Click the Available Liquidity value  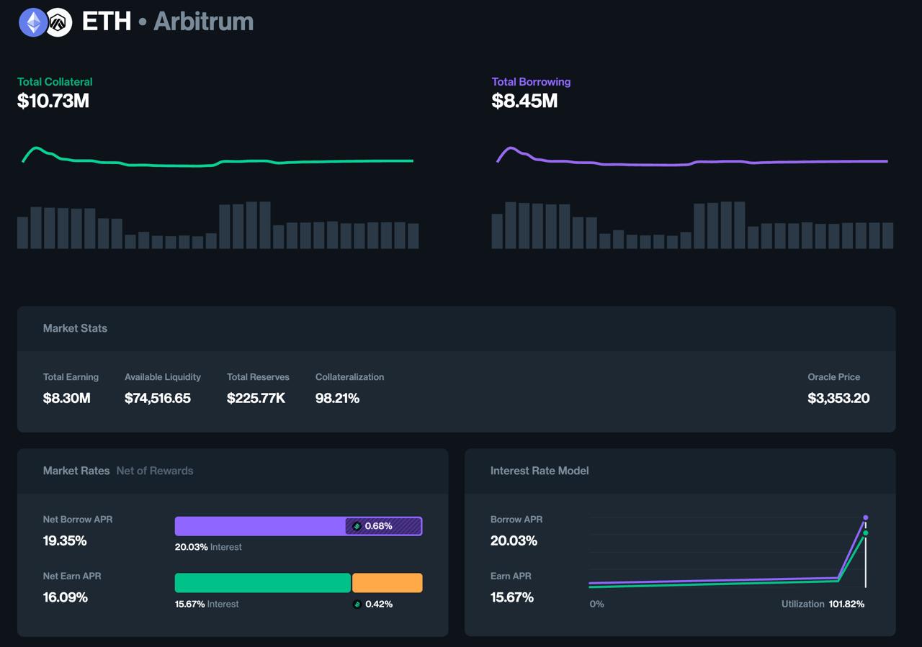click(x=158, y=398)
